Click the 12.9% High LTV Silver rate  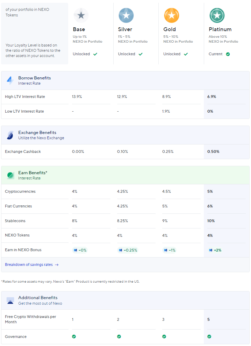pos(122,97)
